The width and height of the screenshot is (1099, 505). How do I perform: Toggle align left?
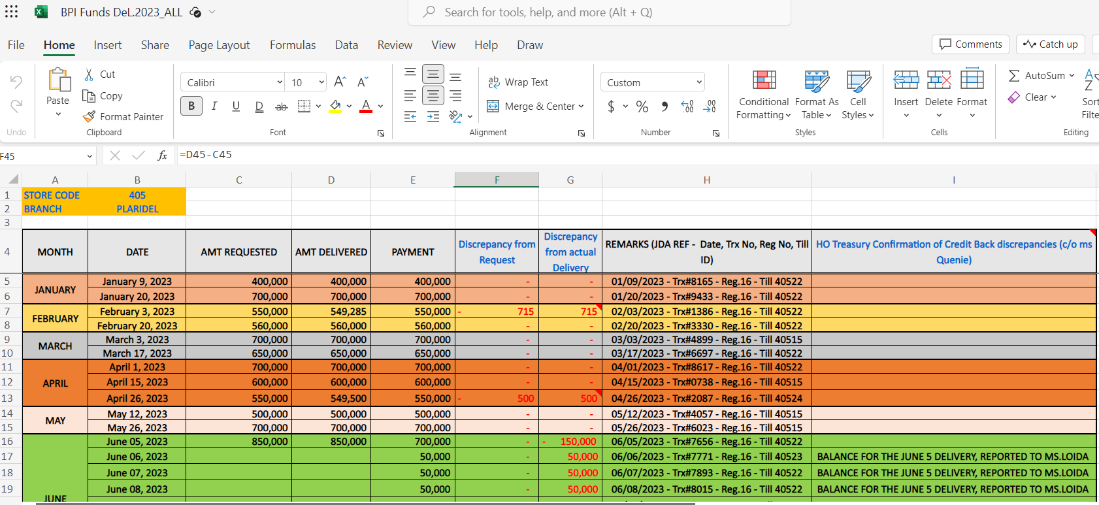click(x=410, y=96)
